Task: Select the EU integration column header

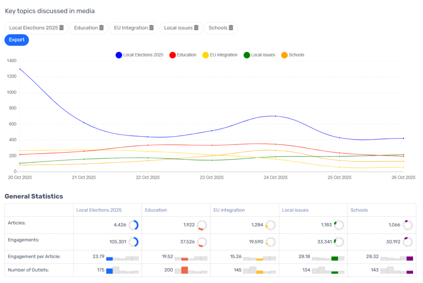Action: tap(229, 210)
